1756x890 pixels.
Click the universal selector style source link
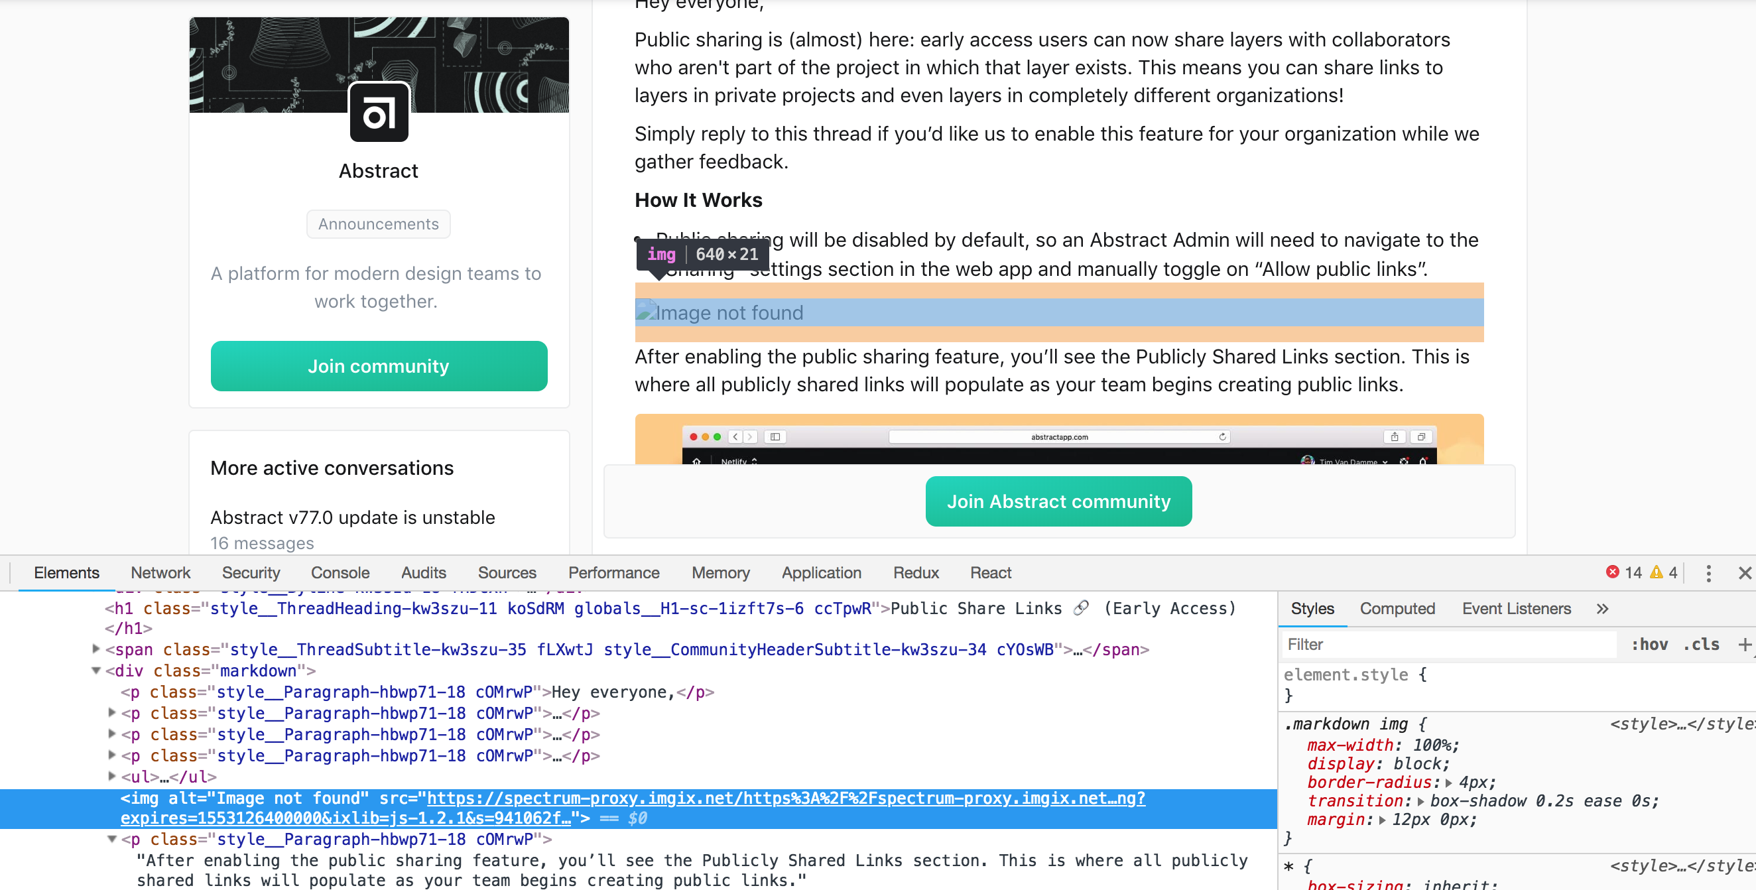(x=1682, y=866)
